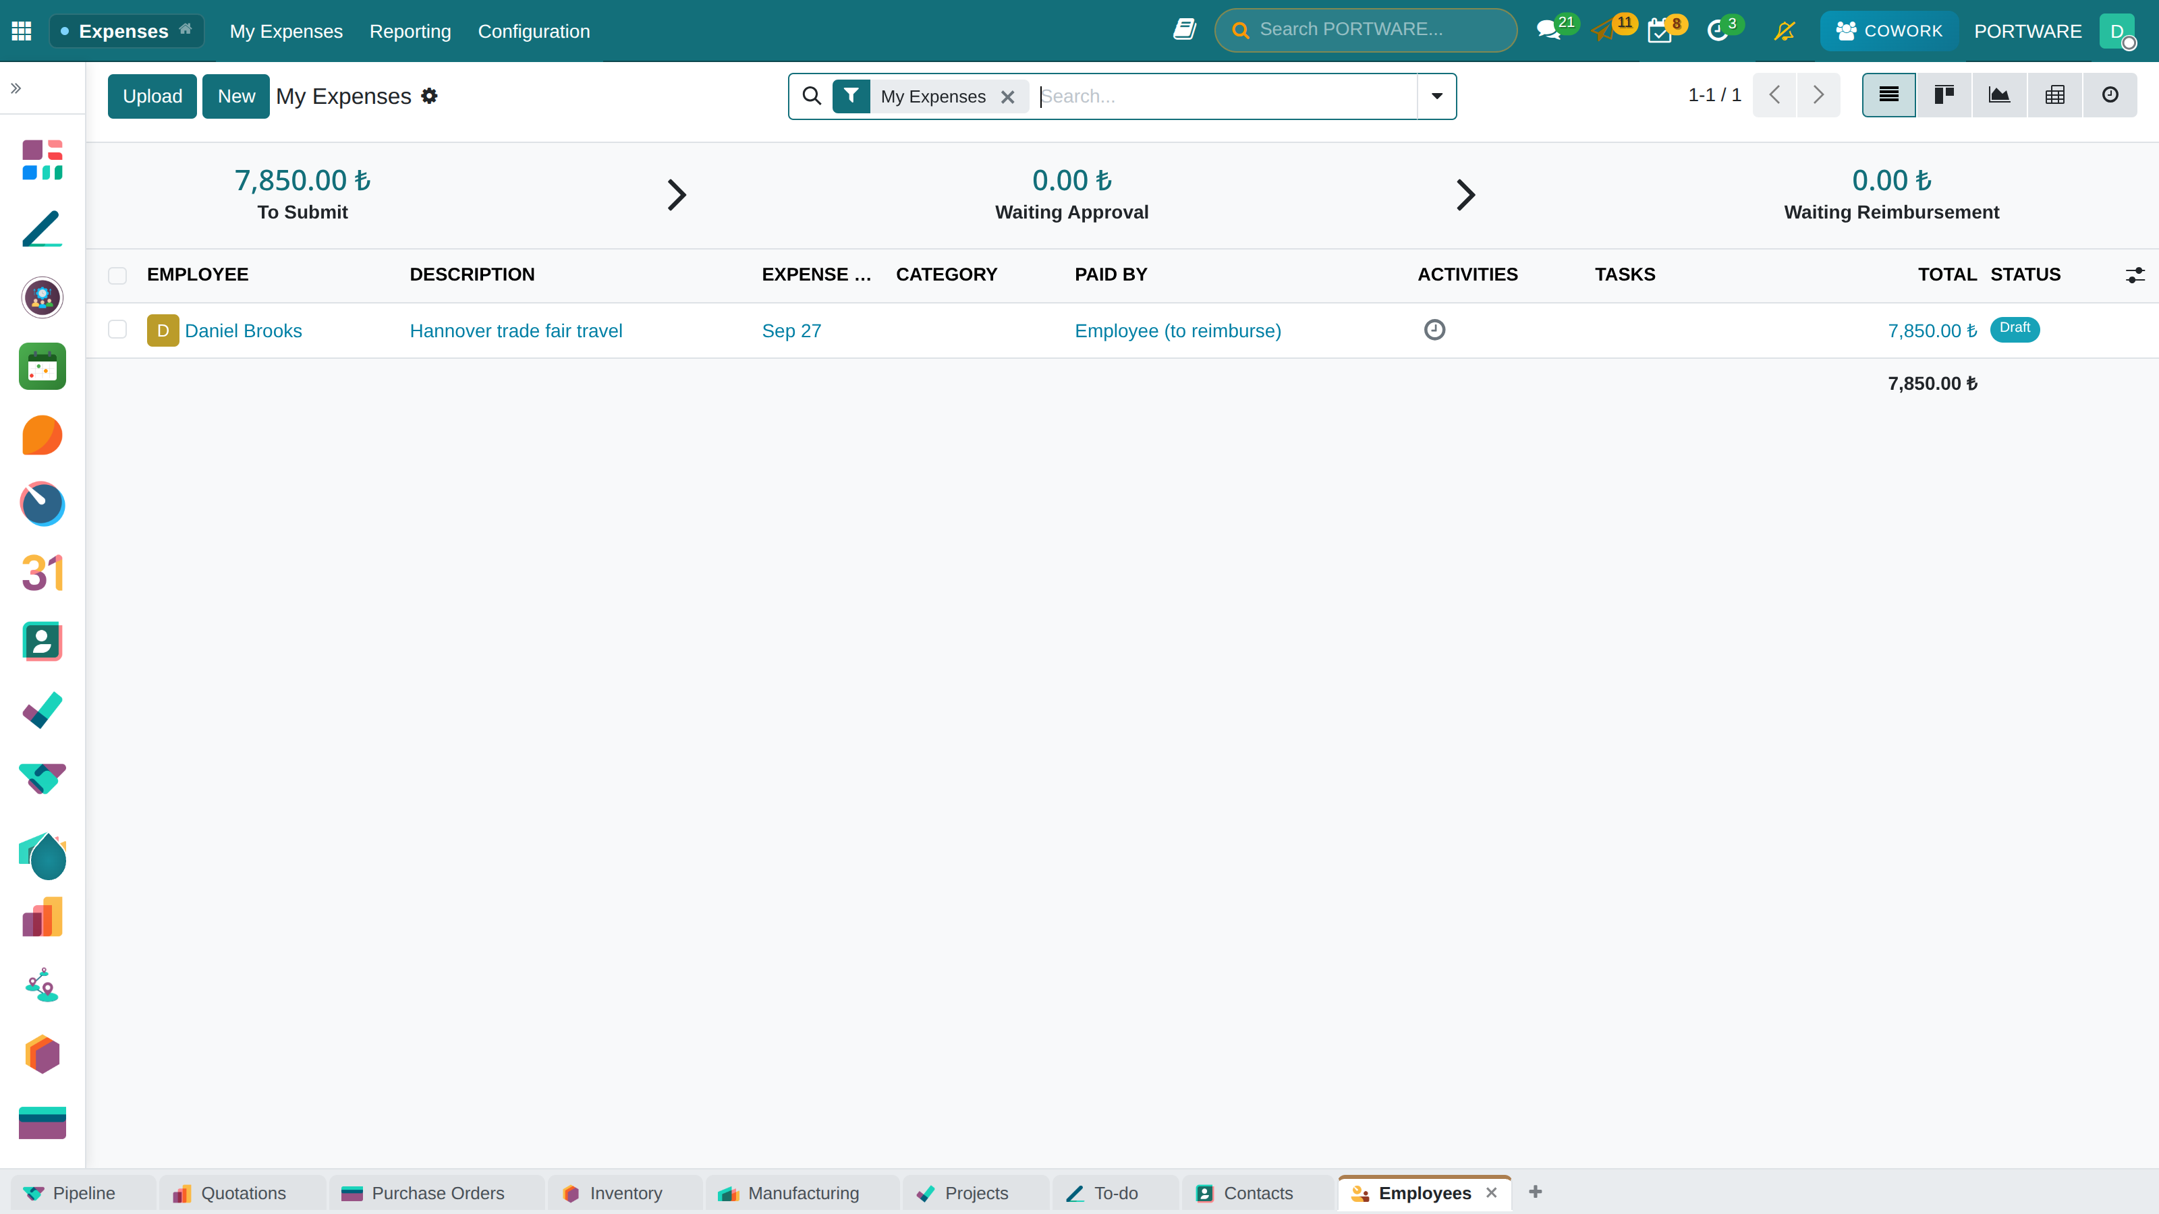Click the Upload button

pyautogui.click(x=152, y=96)
